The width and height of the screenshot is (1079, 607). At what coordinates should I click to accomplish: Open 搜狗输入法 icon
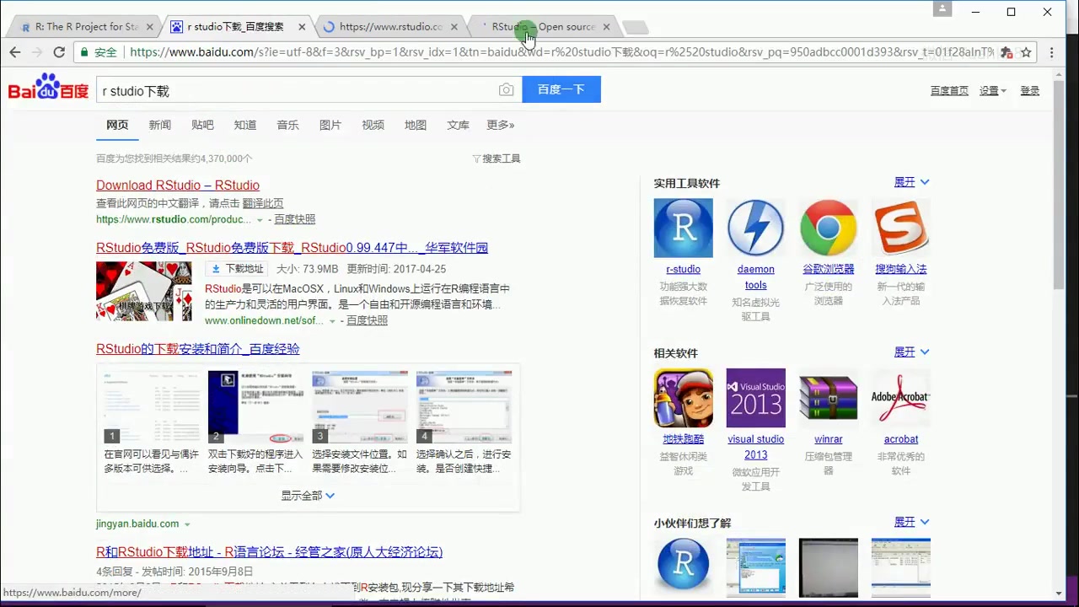coord(900,228)
